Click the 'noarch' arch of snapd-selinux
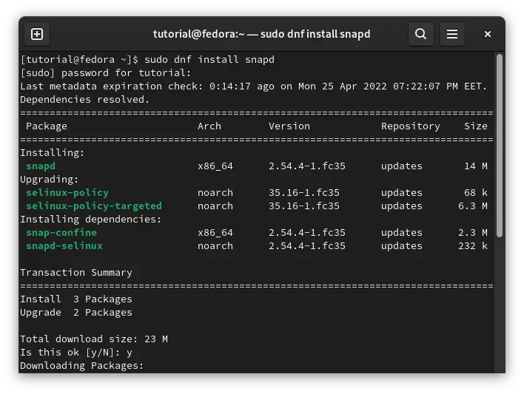Image resolution: width=524 pixels, height=394 pixels. pos(215,245)
